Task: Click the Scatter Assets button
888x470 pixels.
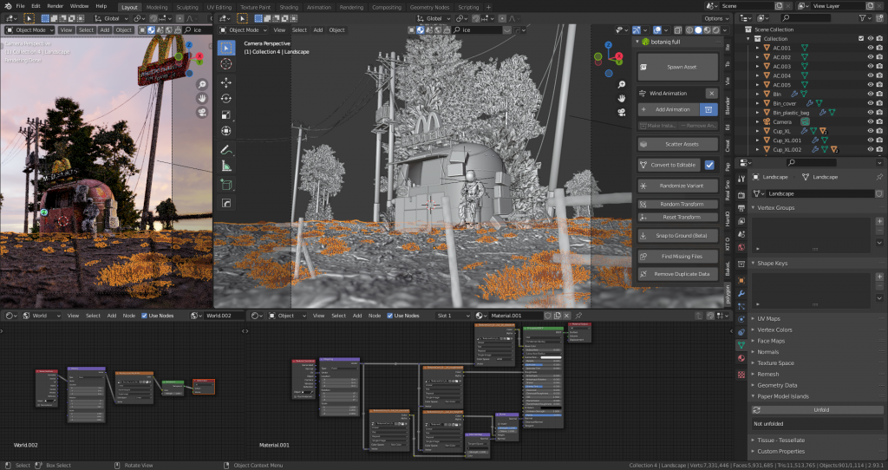Action: [678, 144]
